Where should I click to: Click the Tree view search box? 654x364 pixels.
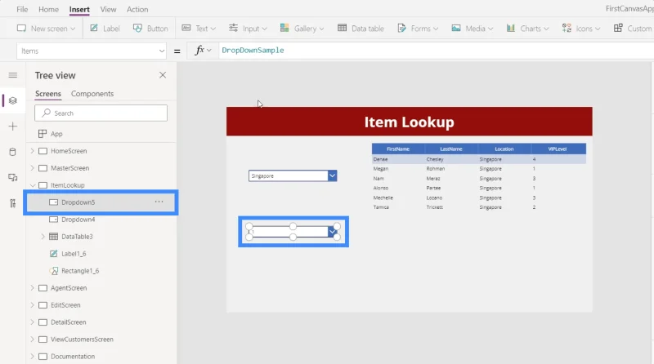click(x=101, y=113)
